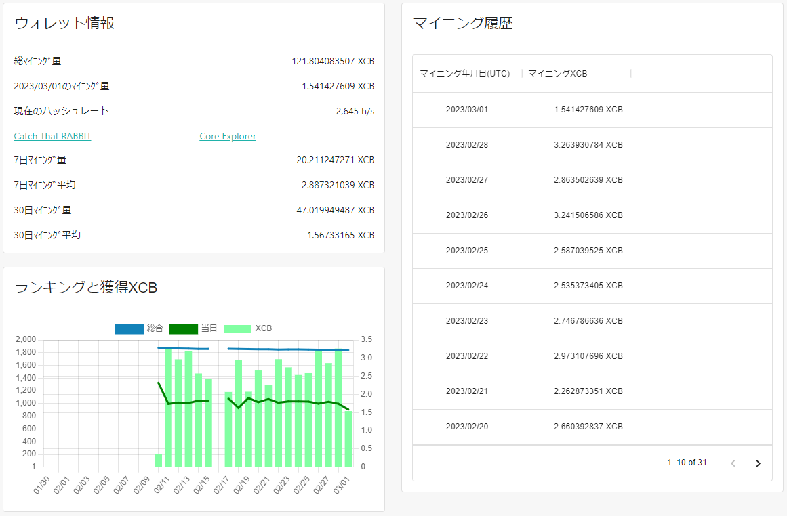
Task: Click the ランキングと獲得XCB chart title
Action: pyautogui.click(x=86, y=287)
